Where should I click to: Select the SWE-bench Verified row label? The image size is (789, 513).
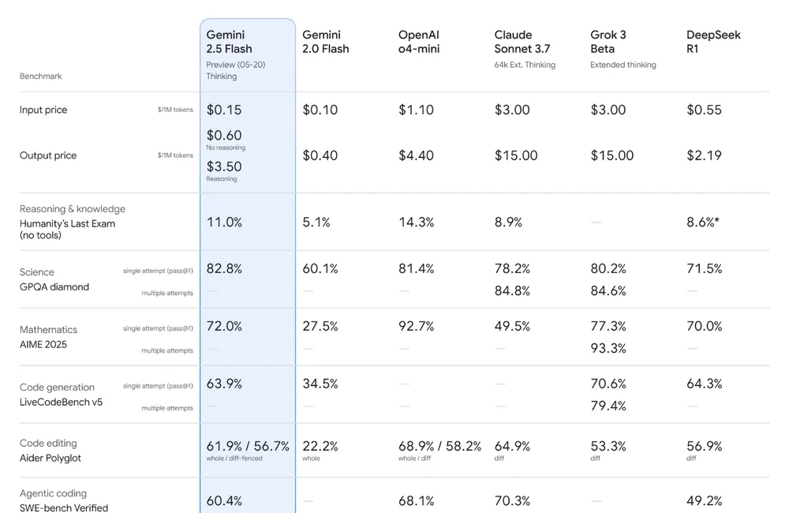[x=64, y=507]
